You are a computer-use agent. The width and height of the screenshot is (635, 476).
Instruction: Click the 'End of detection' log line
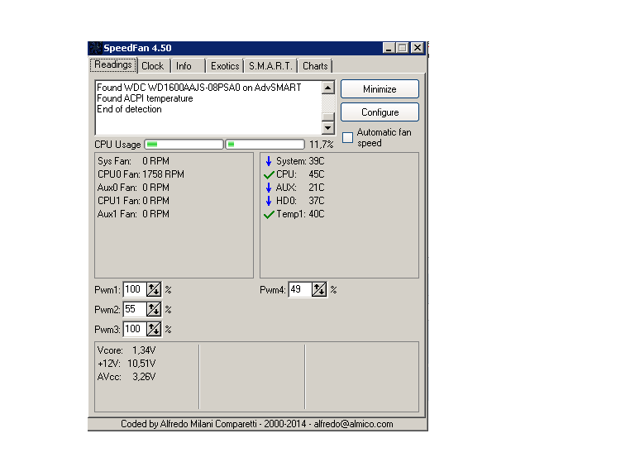point(129,109)
